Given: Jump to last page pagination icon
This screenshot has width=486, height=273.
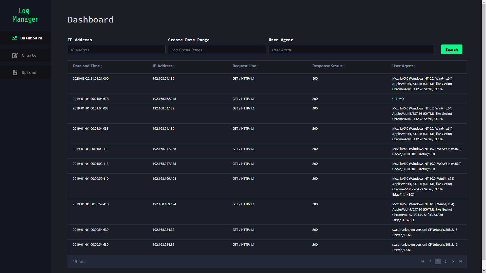Looking at the screenshot, I should click(x=461, y=262).
